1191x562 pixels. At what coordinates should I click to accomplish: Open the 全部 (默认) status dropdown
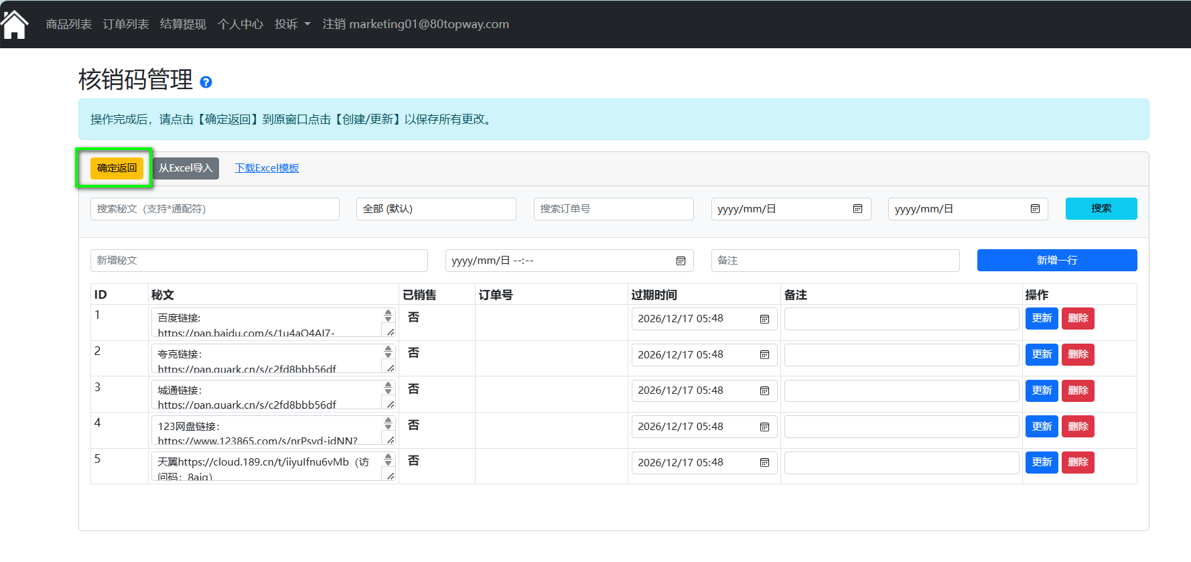(436, 209)
